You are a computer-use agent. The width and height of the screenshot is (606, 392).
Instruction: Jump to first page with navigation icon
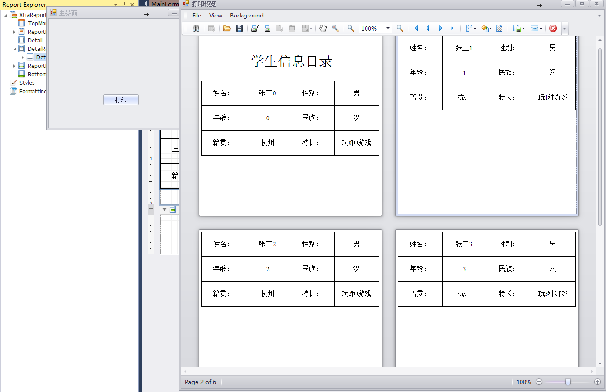pyautogui.click(x=415, y=28)
